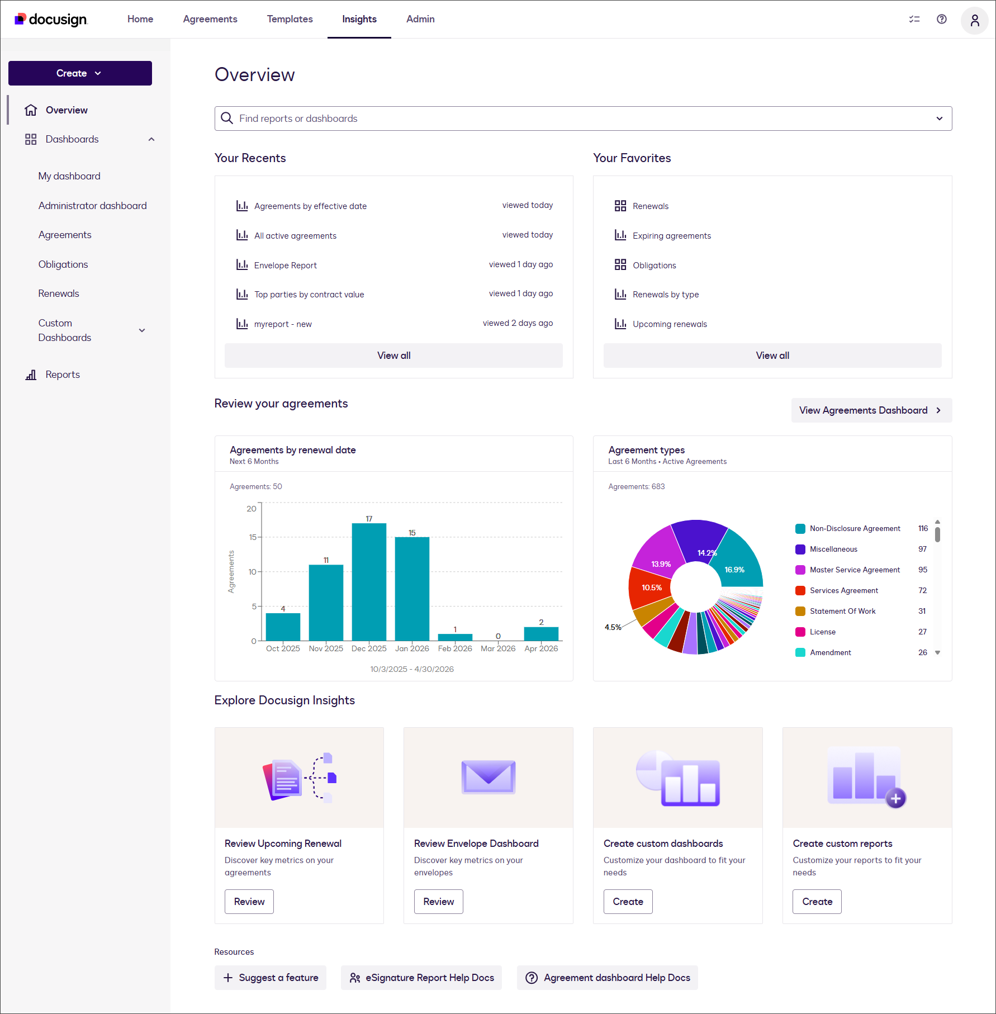Viewport: 996px width, 1014px height.
Task: Click the Dashboards grid icon in sidebar
Action: tap(31, 139)
